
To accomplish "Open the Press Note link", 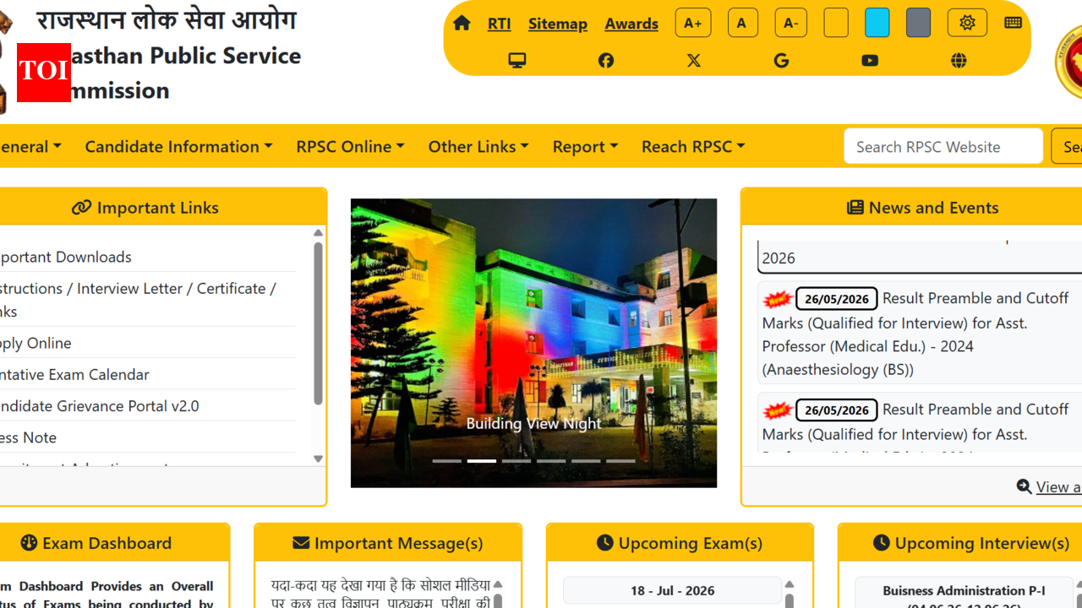I will [28, 437].
